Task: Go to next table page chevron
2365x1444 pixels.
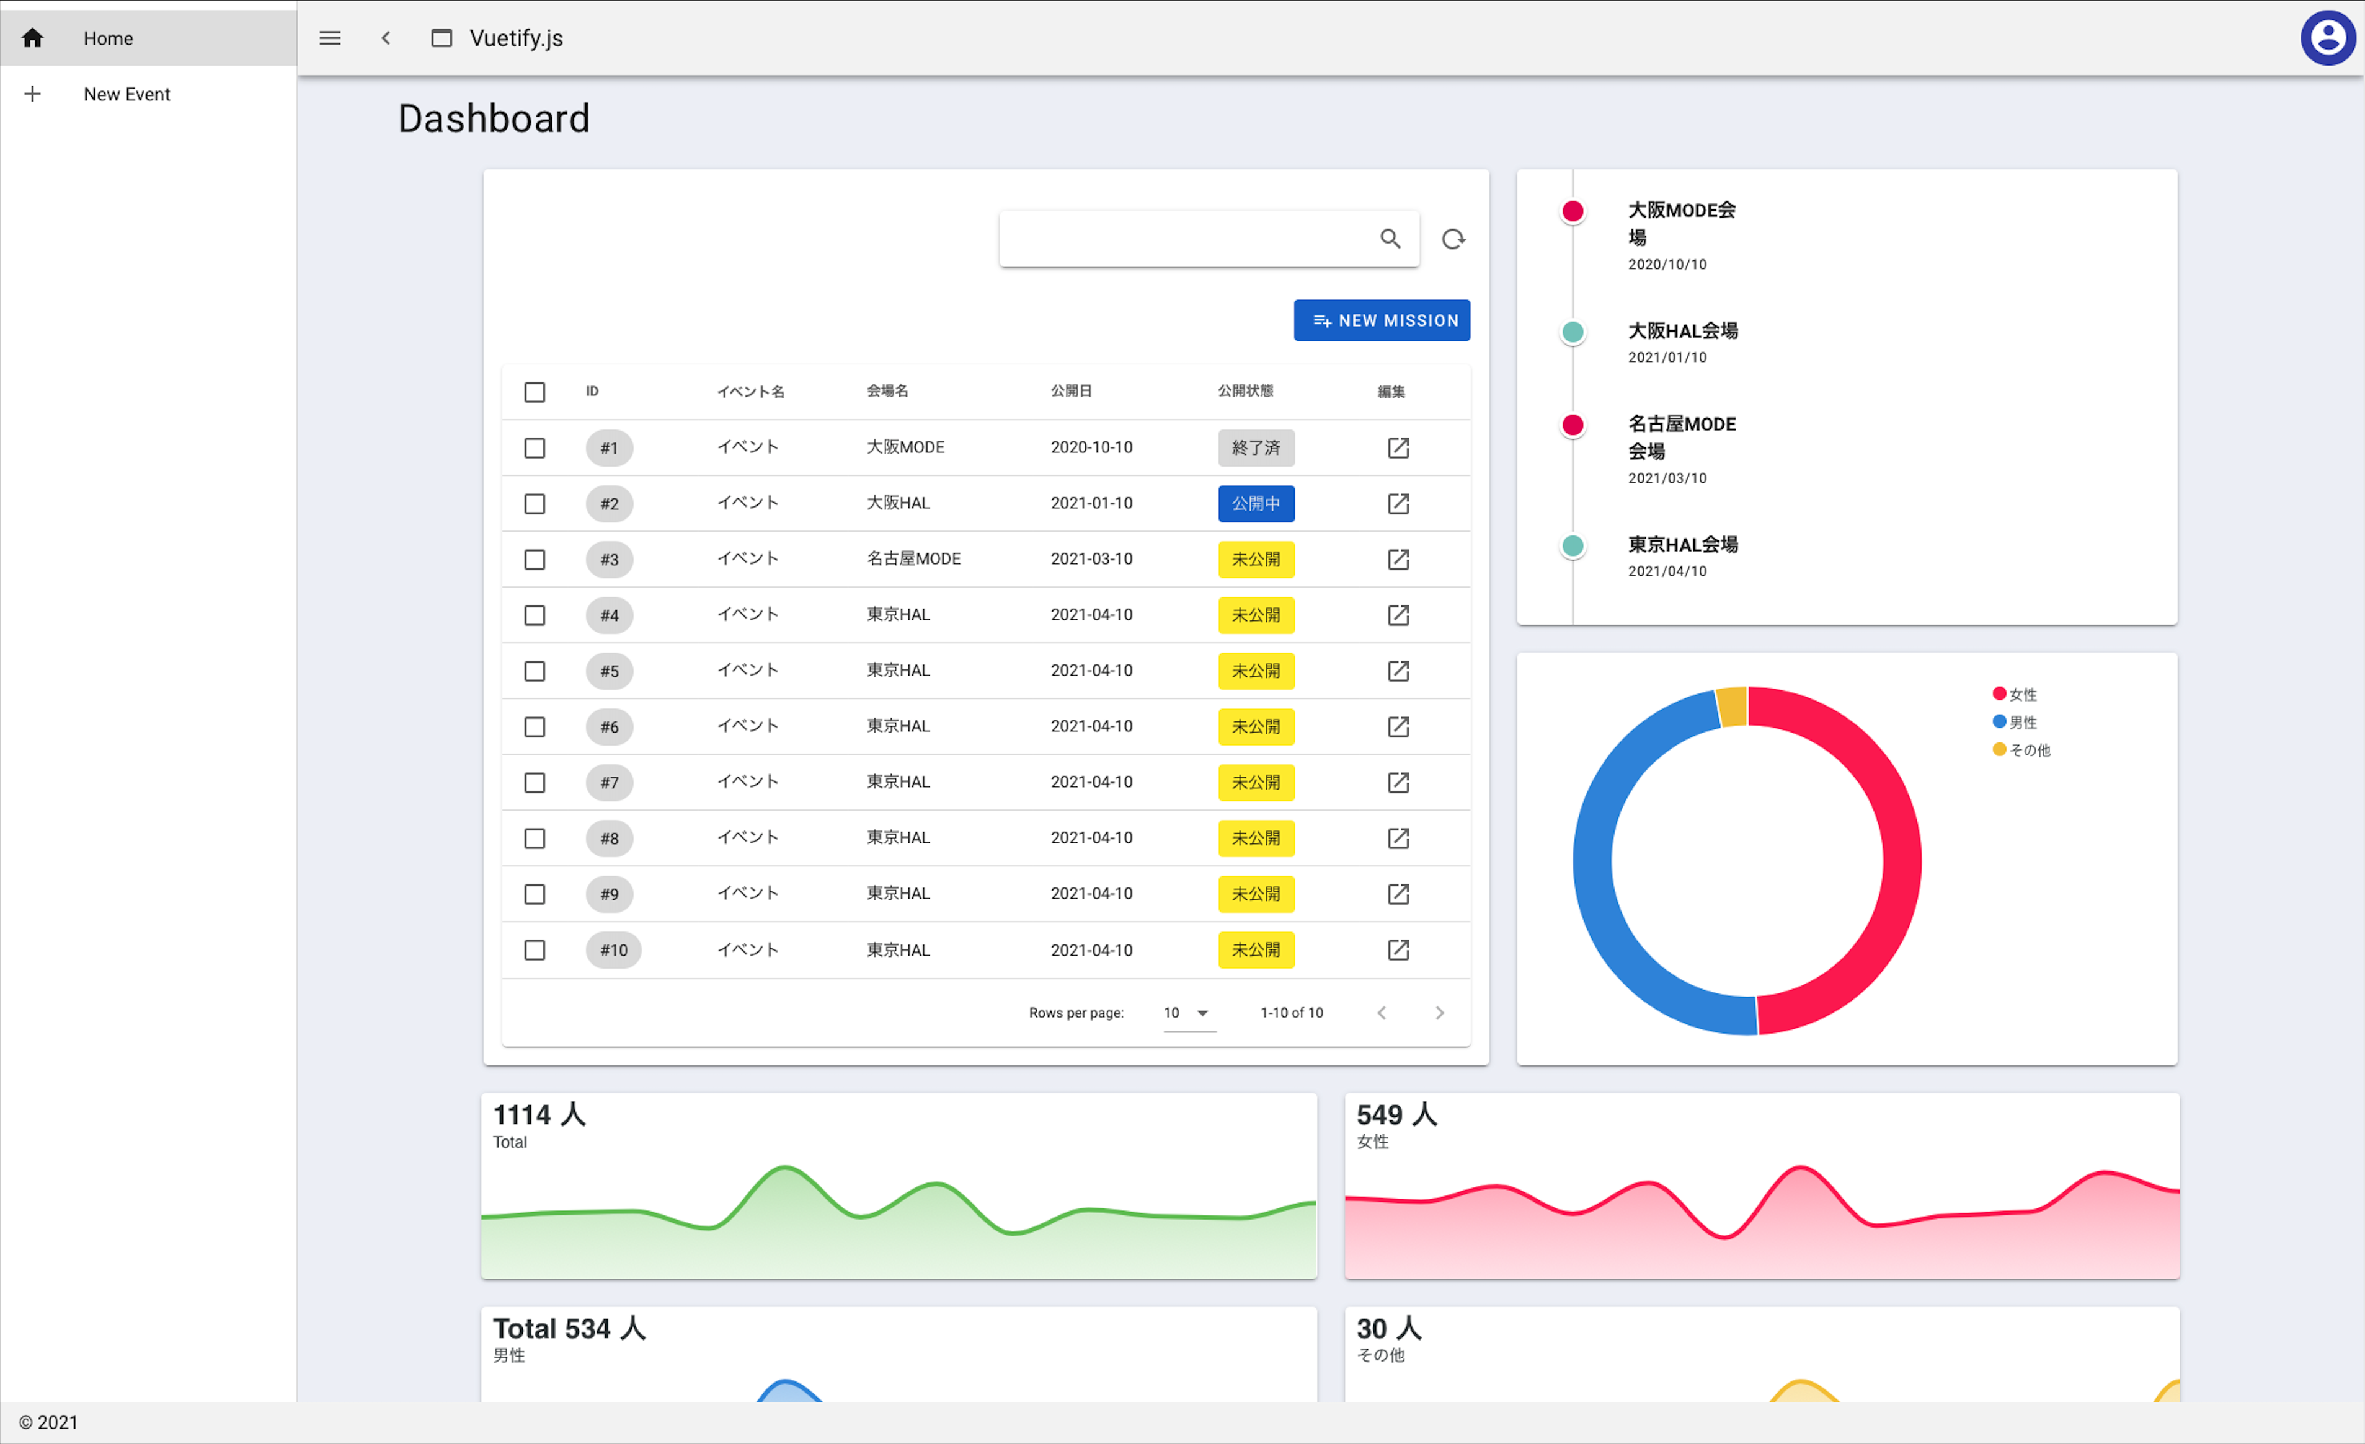Action: 1439,1013
